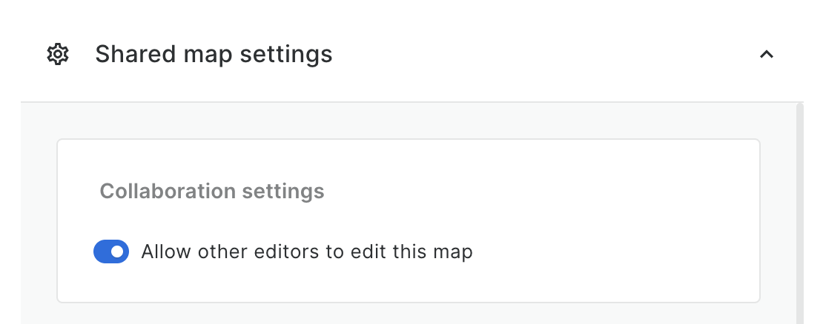The image size is (823, 324).
Task: Turn off the map editing permission switch
Action: (x=111, y=252)
